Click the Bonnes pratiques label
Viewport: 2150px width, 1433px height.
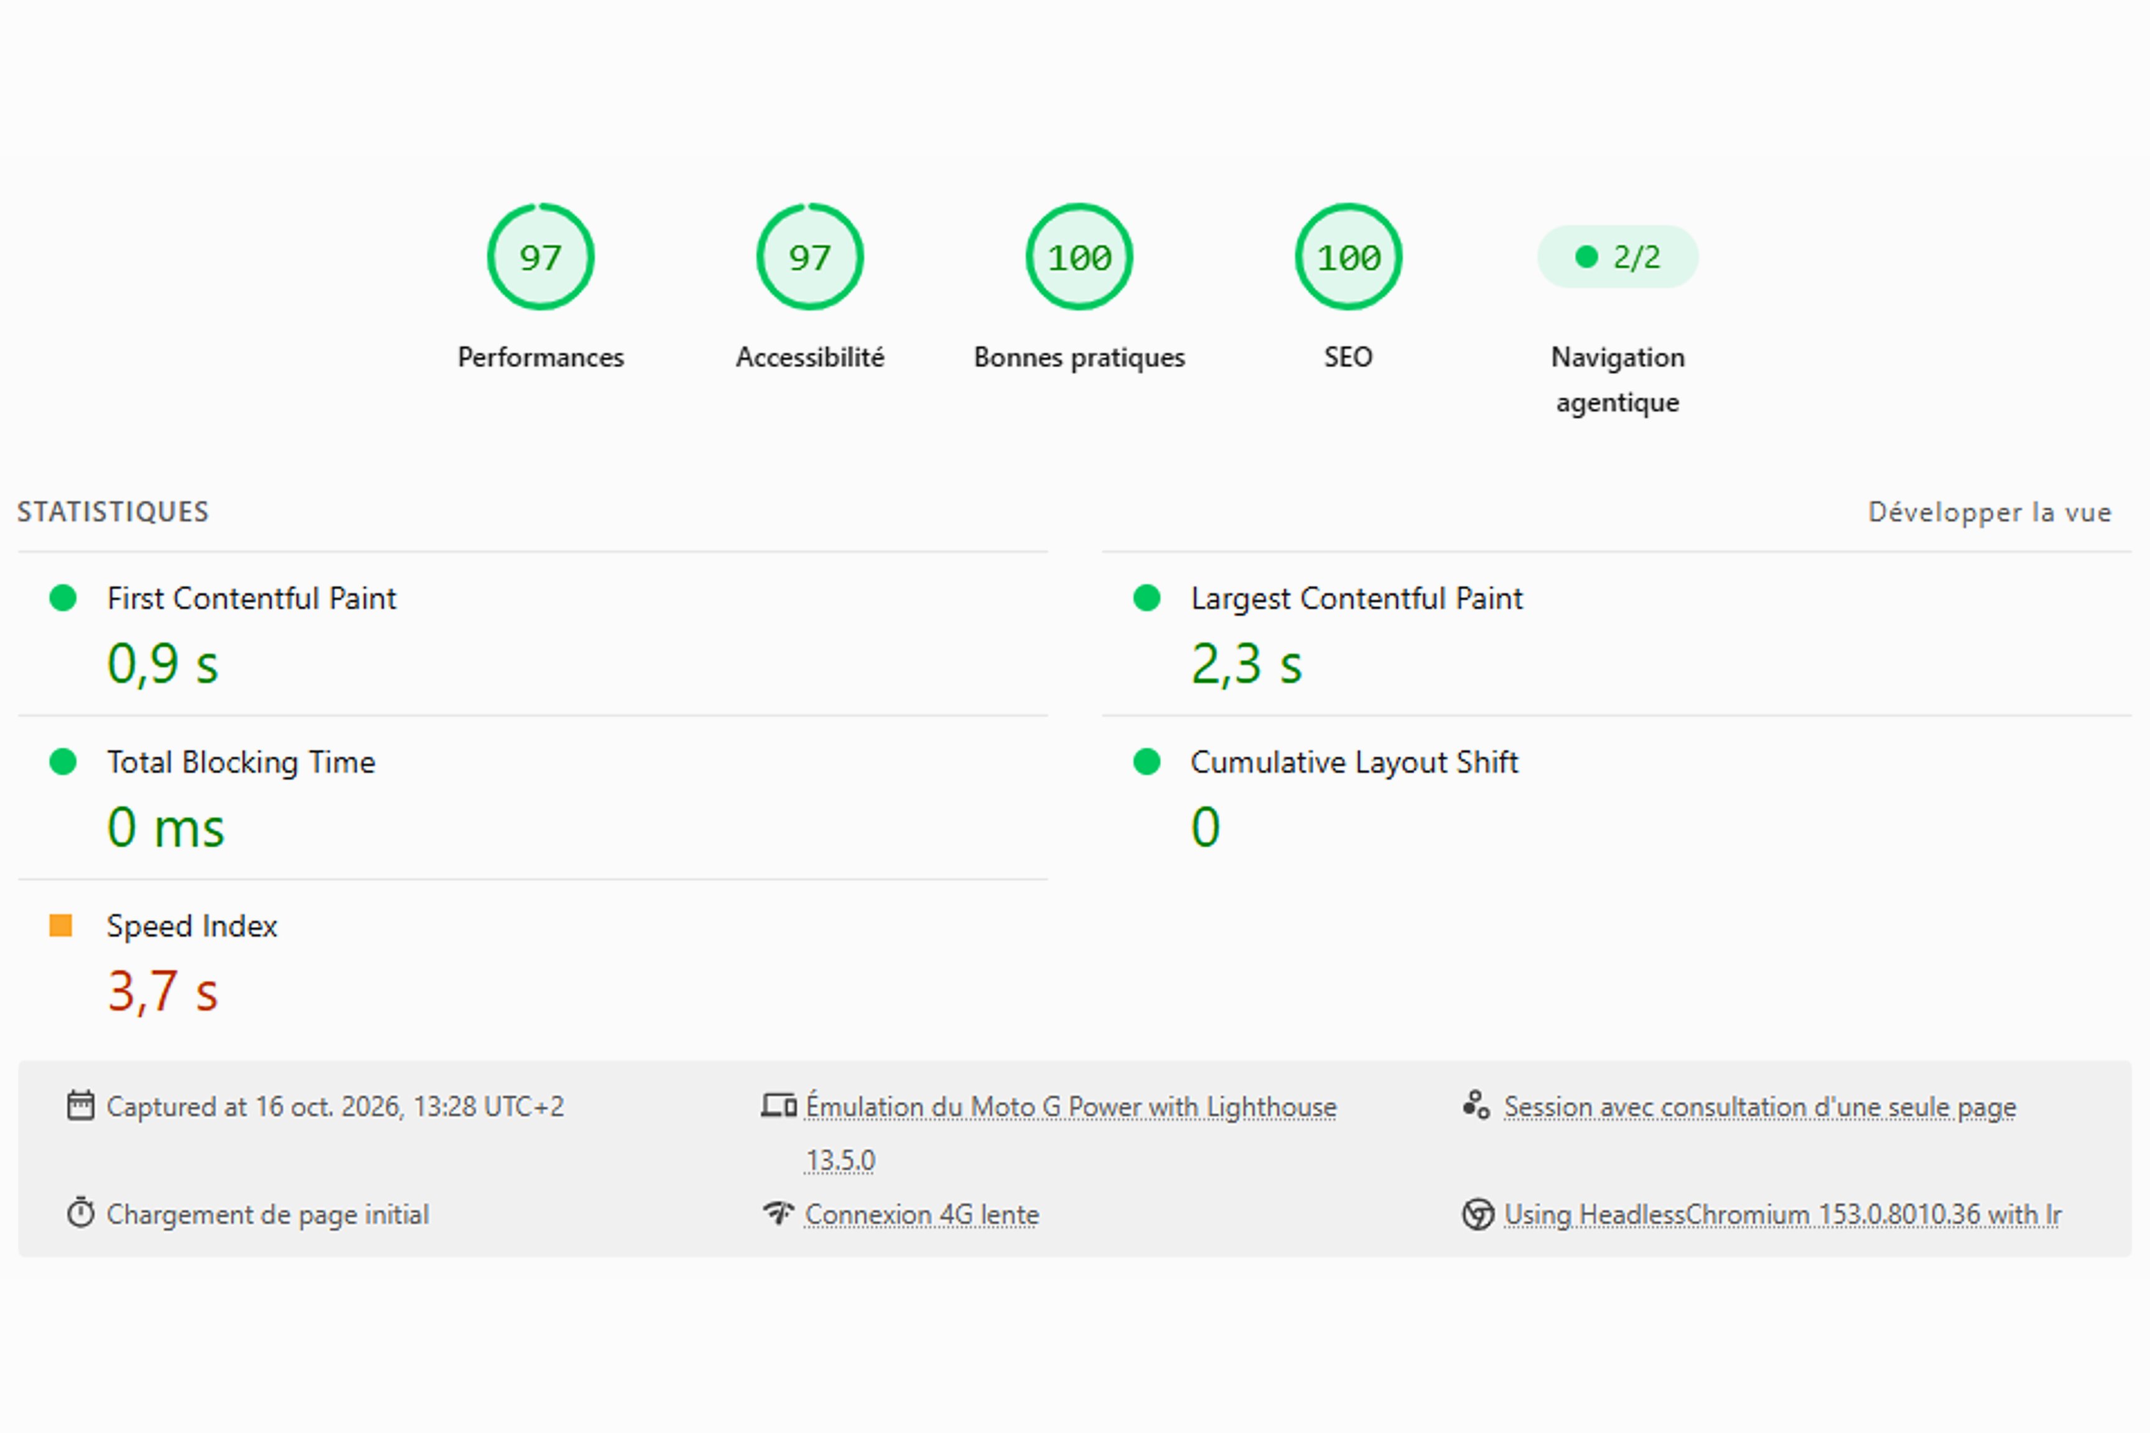pos(1079,358)
